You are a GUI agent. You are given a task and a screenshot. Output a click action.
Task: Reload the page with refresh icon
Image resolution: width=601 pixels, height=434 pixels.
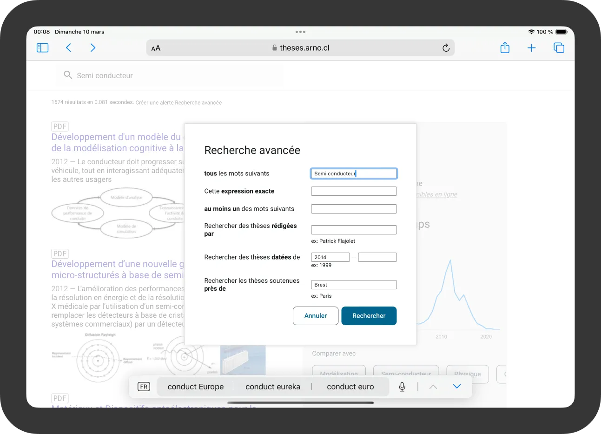(446, 48)
